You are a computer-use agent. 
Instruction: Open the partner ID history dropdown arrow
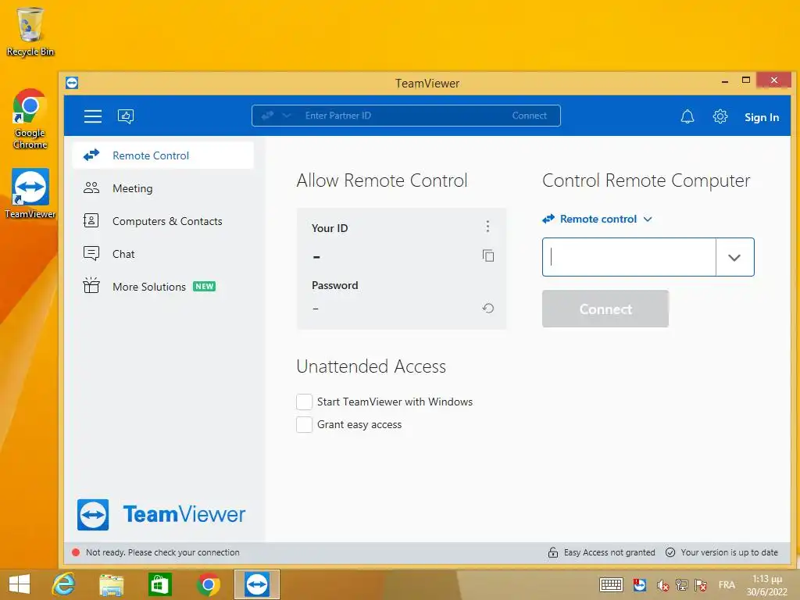[x=734, y=257]
